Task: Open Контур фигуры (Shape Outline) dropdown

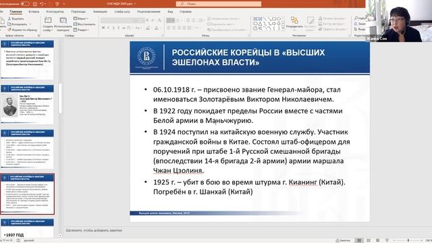Action: point(332,24)
